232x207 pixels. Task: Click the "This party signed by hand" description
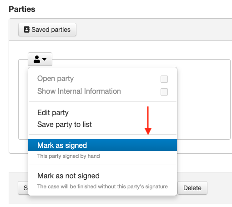[x=69, y=156]
